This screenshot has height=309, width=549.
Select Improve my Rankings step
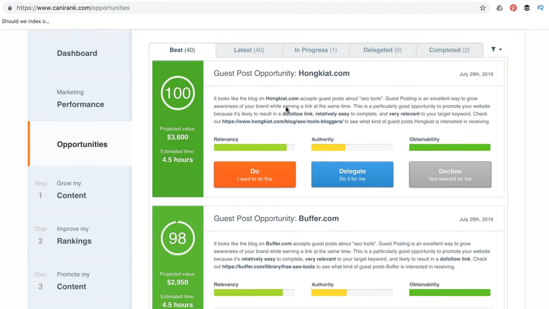click(x=74, y=235)
